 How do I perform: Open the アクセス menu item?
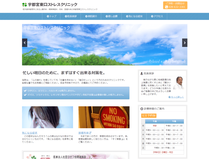pos(157,16)
